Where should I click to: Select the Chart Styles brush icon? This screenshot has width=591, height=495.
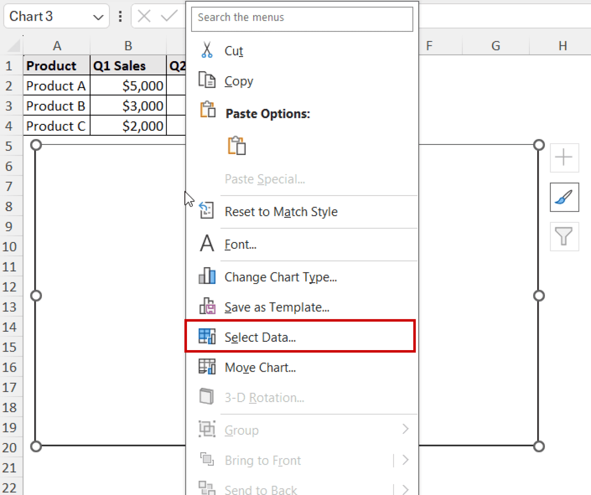[x=564, y=198]
